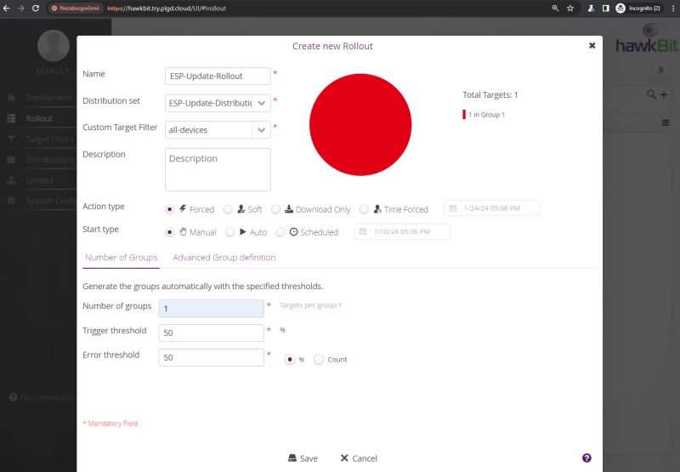Select the Soft action type
680x472 pixels.
228,209
